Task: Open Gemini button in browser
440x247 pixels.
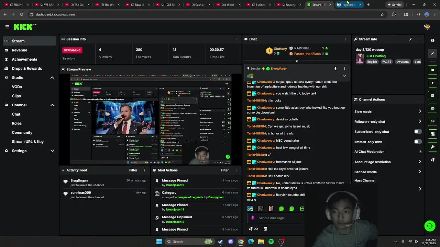Action: point(394,5)
